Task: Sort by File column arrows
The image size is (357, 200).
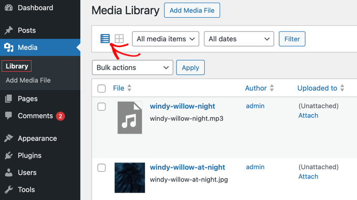Action: coord(129,88)
